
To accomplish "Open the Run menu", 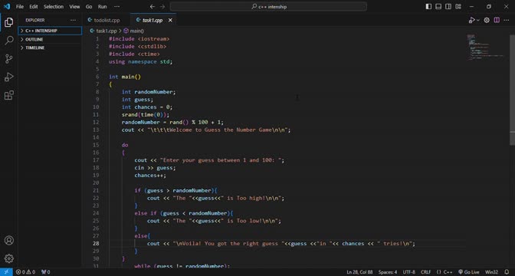I will [x=103, y=7].
